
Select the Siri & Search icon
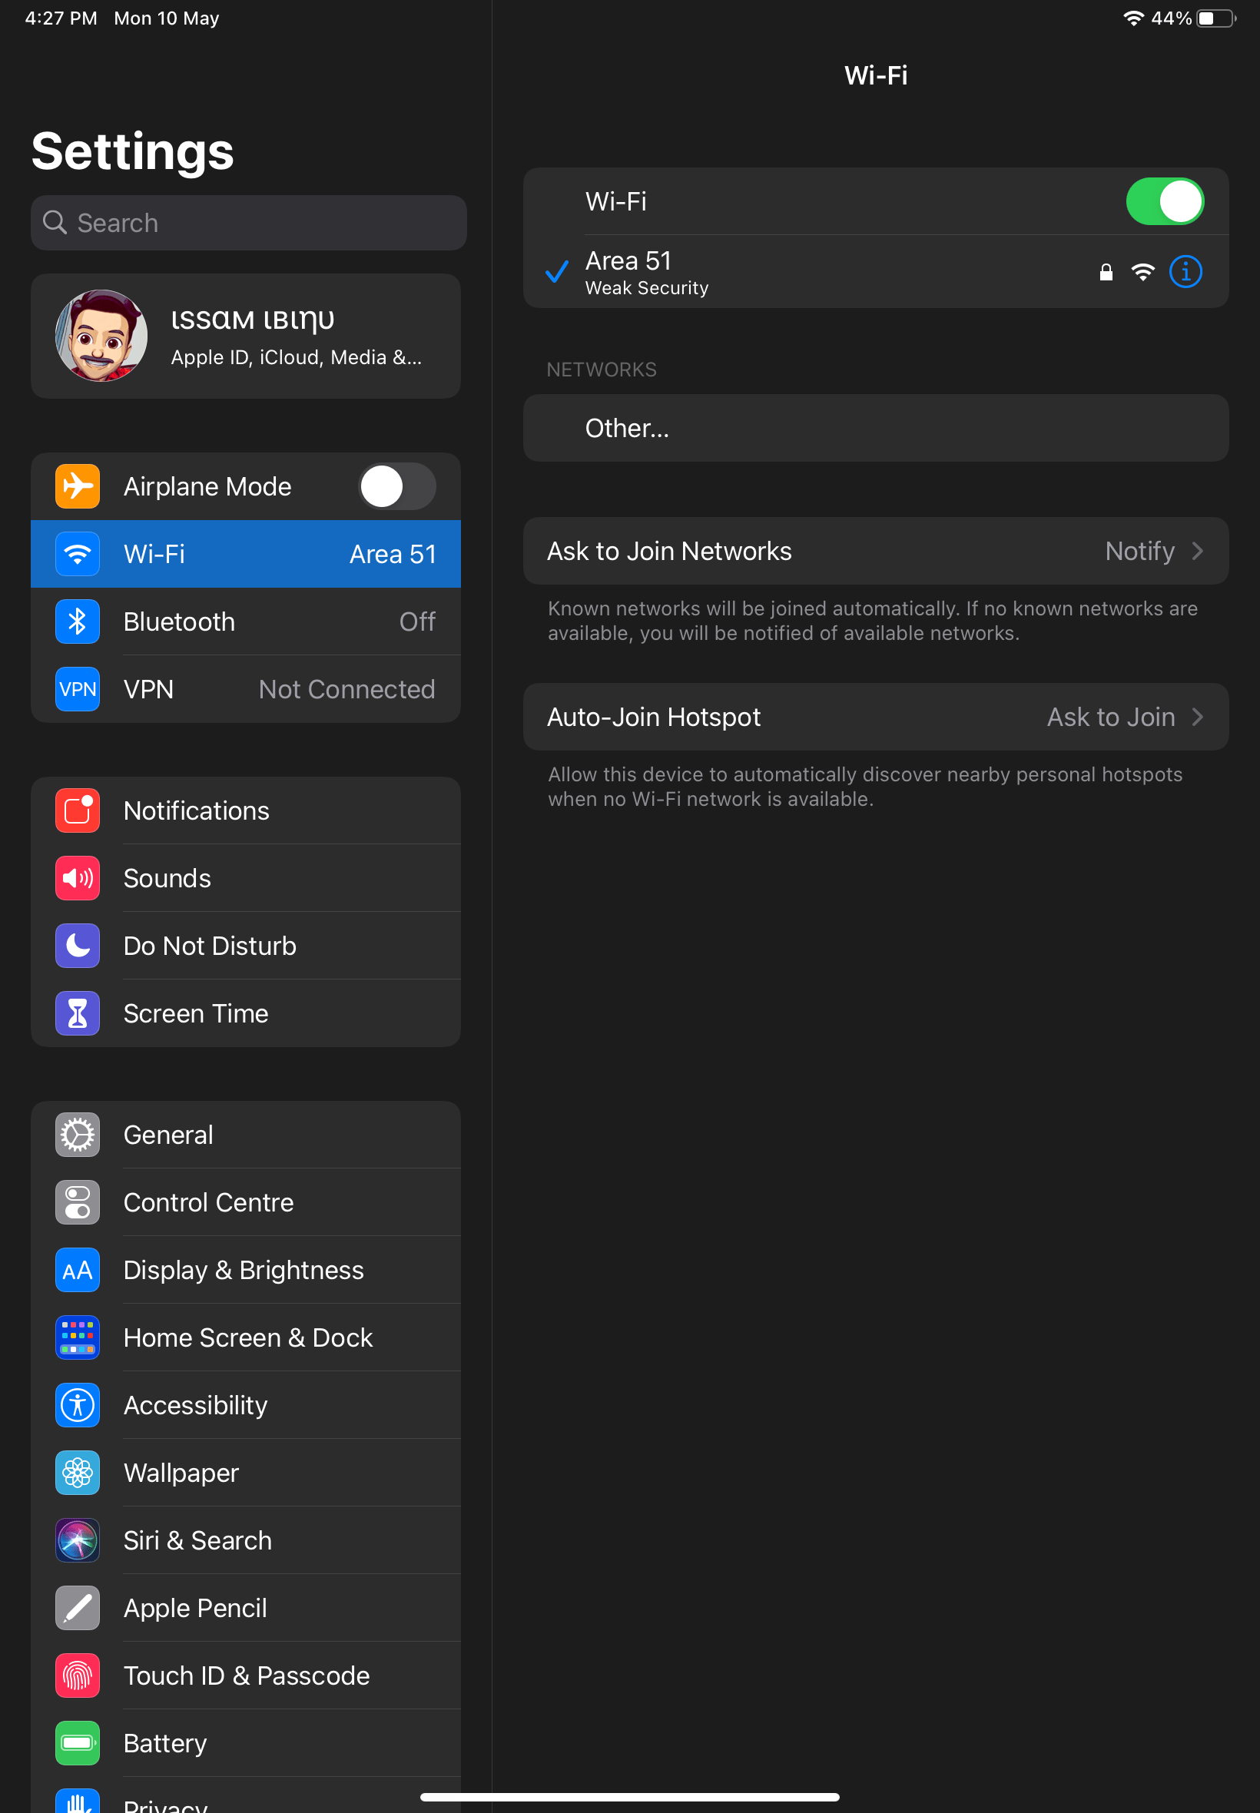pyautogui.click(x=77, y=1540)
